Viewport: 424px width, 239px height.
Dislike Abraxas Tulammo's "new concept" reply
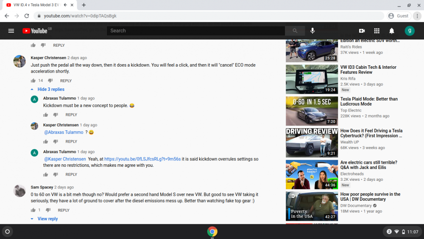[56, 115]
